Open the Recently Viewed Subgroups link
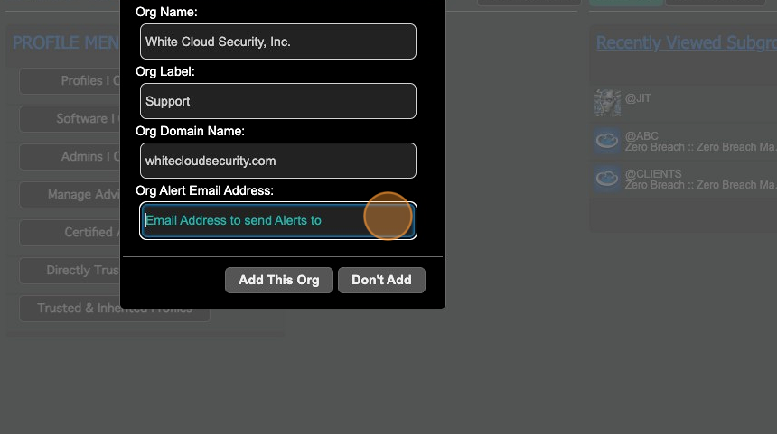This screenshot has height=434, width=777. pos(685,42)
